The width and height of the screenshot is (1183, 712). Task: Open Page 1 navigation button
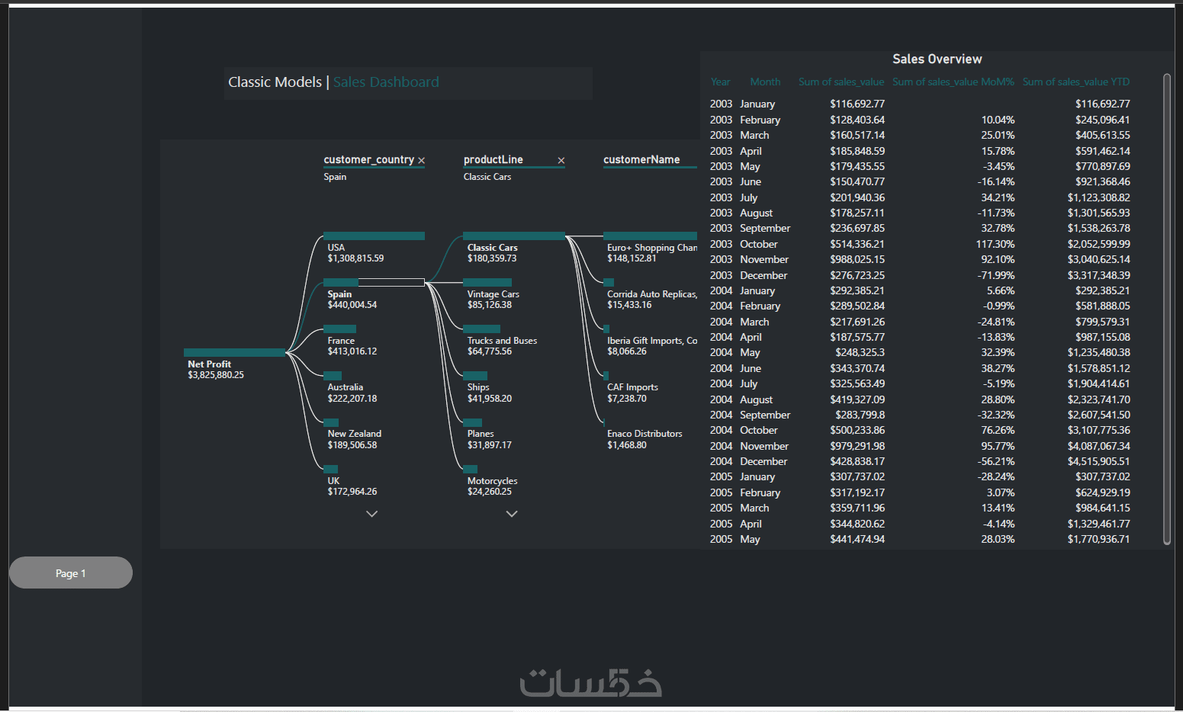[71, 572]
